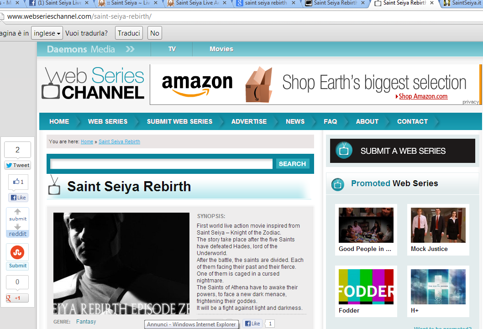
Task: Open the SUBMIT WEB SERIES navigation item
Action: click(179, 121)
